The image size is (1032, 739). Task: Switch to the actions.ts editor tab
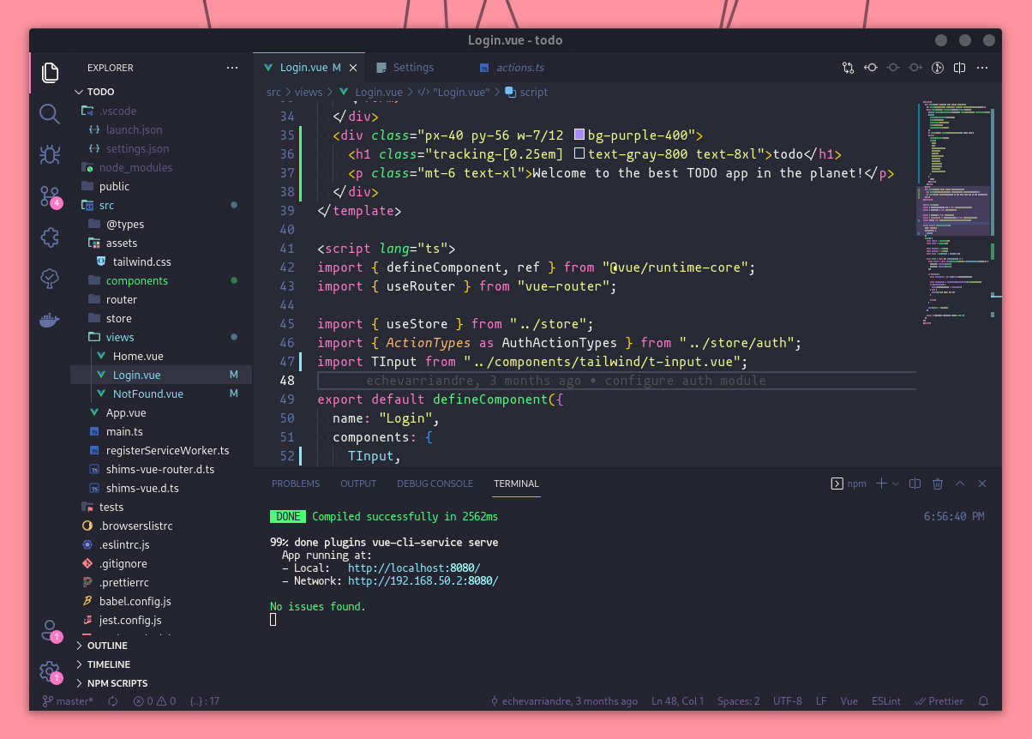tap(519, 68)
